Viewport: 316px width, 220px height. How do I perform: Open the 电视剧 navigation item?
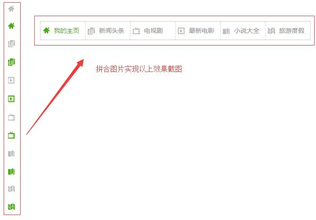(153, 31)
